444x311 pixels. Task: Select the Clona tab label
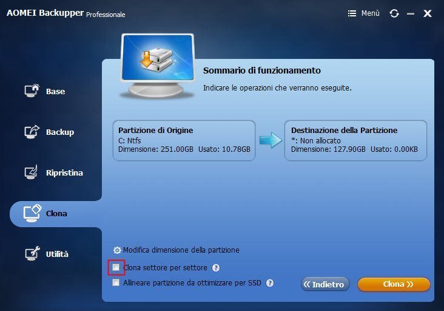(56, 213)
